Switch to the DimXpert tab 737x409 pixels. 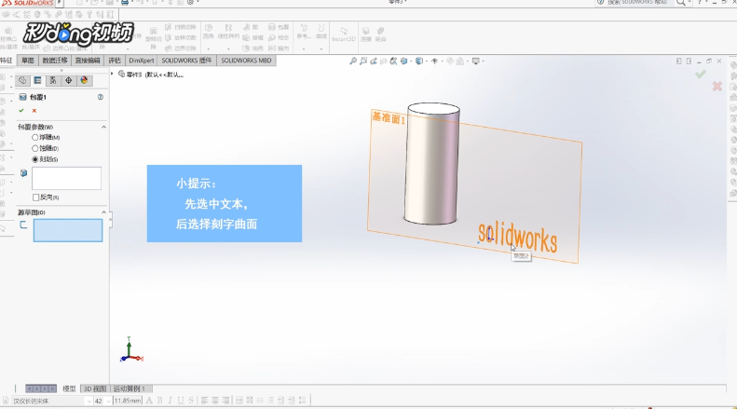coord(141,61)
